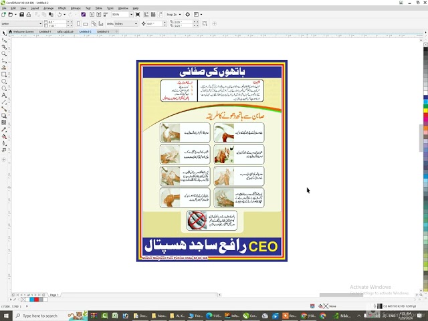This screenshot has height=321, width=428.
Task: Click the Import icon
Action: pyautogui.click(x=92, y=15)
